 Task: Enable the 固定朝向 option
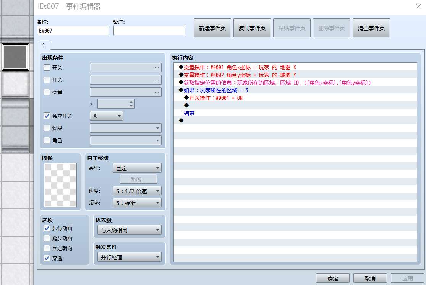(47, 248)
